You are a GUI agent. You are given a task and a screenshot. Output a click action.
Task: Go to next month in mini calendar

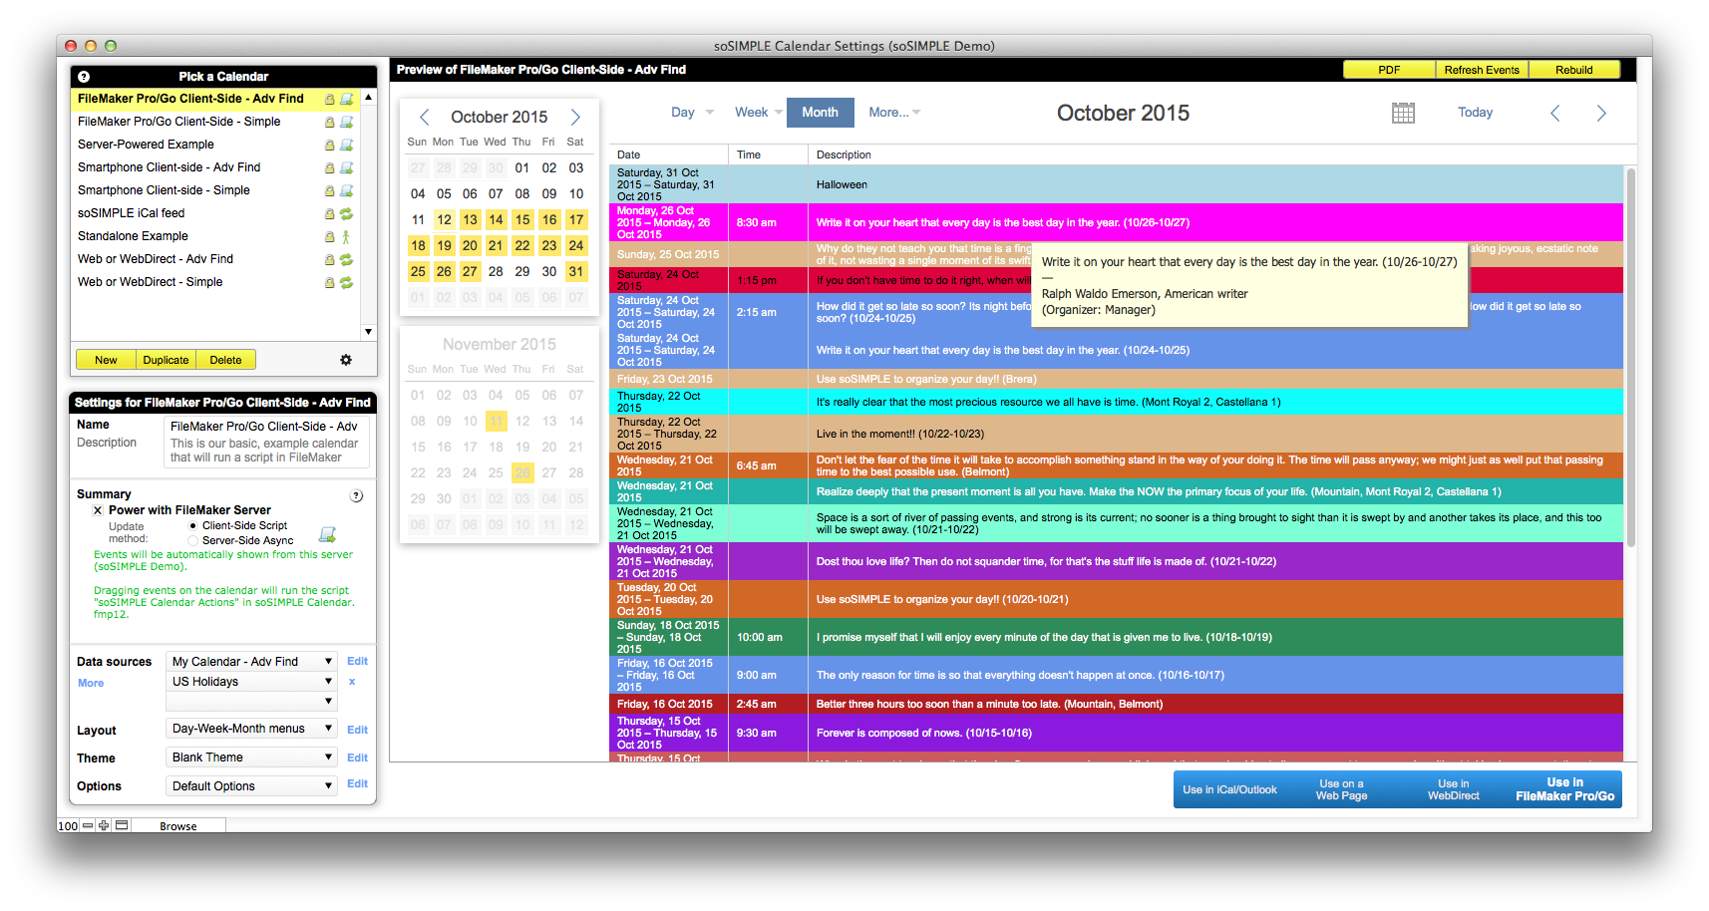click(x=575, y=117)
